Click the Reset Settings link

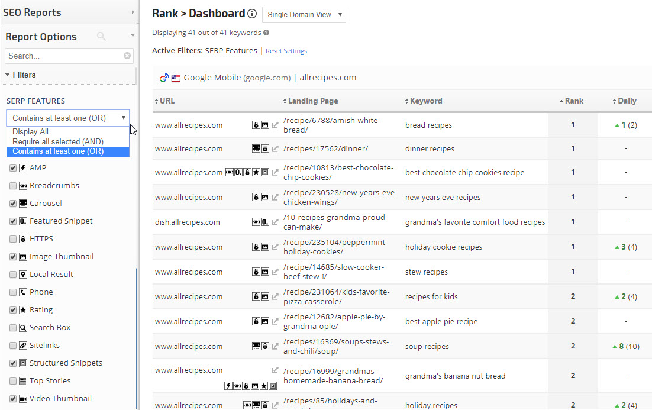click(286, 51)
